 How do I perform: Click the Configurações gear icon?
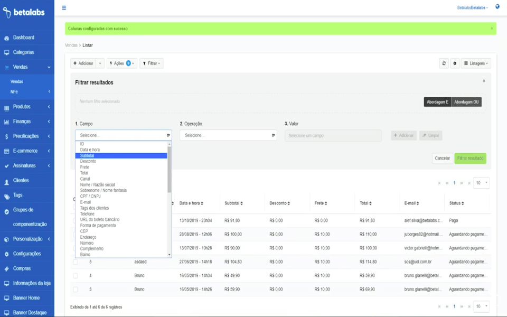[6, 254]
